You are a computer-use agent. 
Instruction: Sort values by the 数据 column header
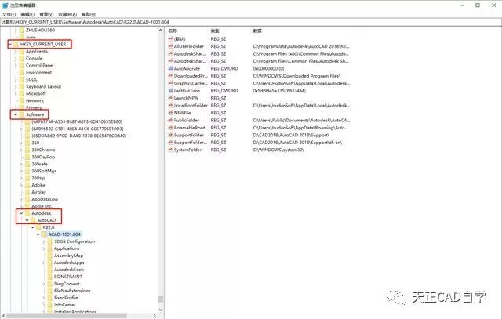tap(257, 31)
